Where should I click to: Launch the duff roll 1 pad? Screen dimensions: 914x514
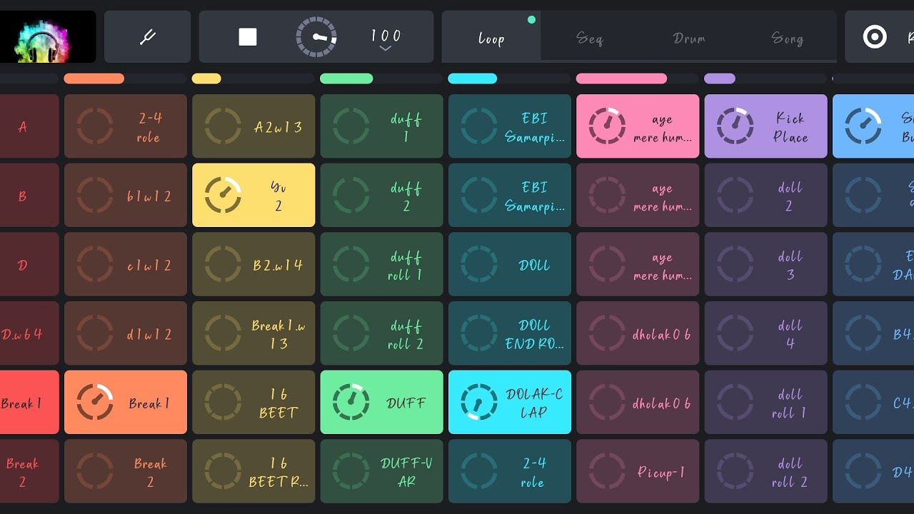(x=381, y=264)
